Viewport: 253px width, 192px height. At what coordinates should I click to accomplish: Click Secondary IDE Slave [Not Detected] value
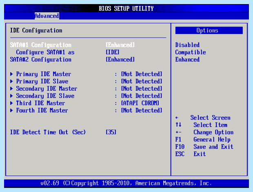(x=142, y=96)
